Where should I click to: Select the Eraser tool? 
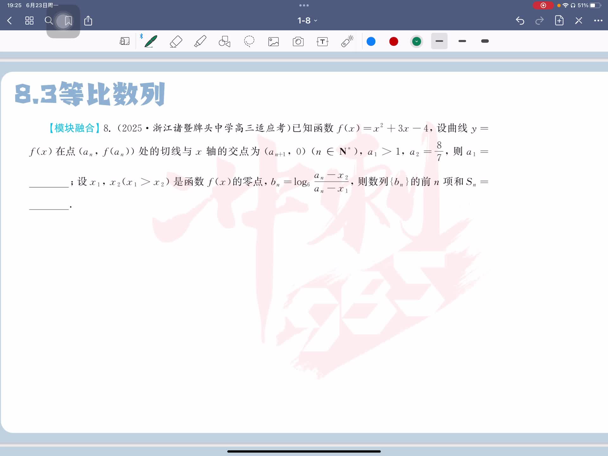click(176, 41)
